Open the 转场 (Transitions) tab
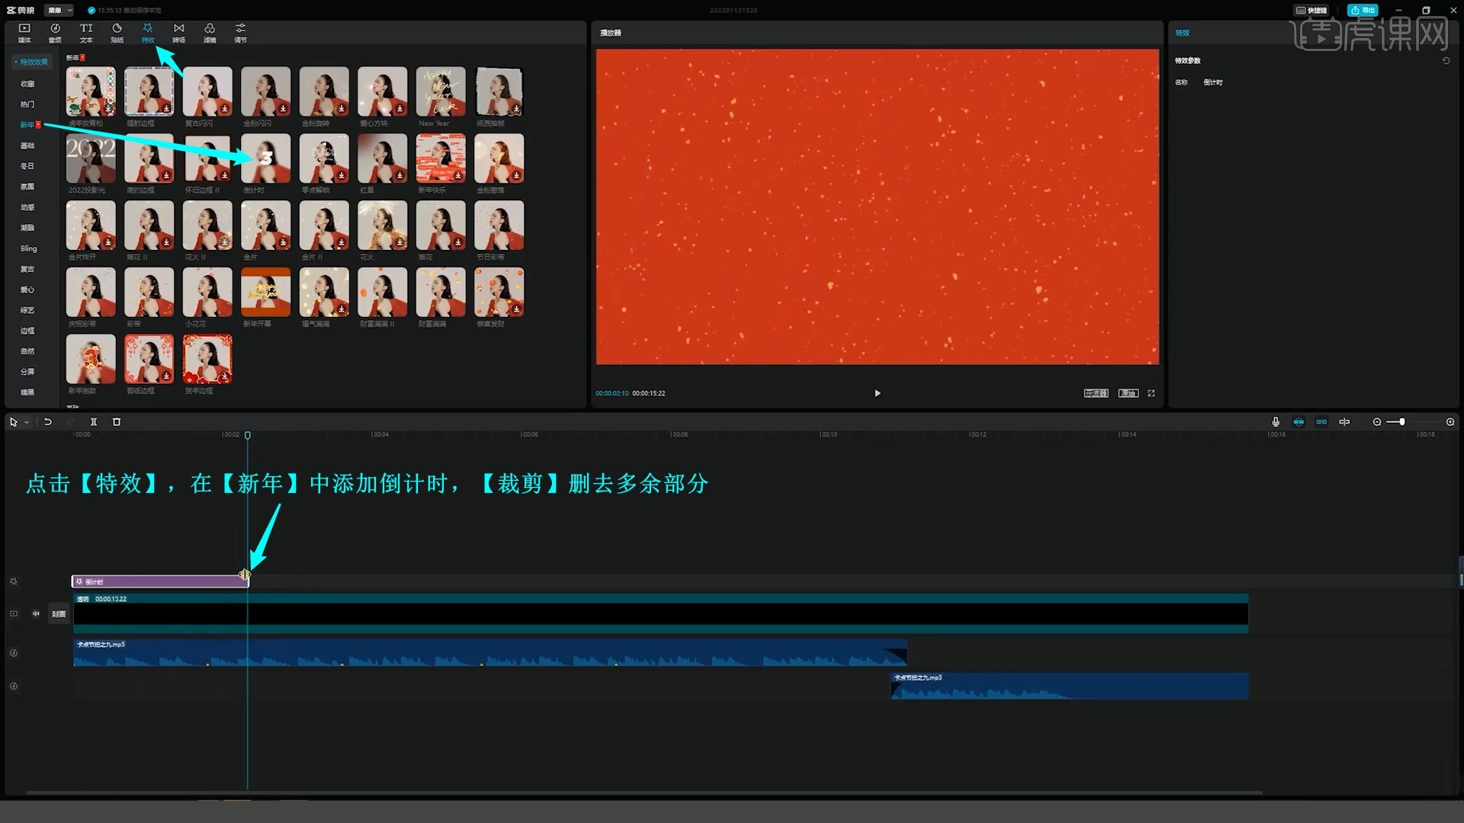The image size is (1464, 823). [x=178, y=33]
